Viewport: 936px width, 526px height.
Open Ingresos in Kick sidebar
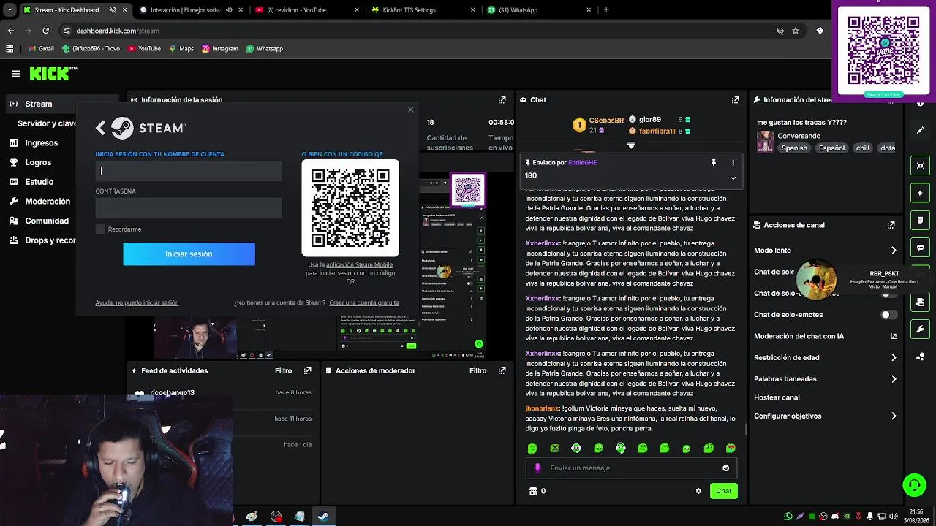click(x=41, y=143)
